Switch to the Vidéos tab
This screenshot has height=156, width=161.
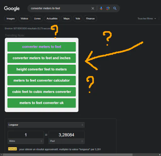[24, 19]
